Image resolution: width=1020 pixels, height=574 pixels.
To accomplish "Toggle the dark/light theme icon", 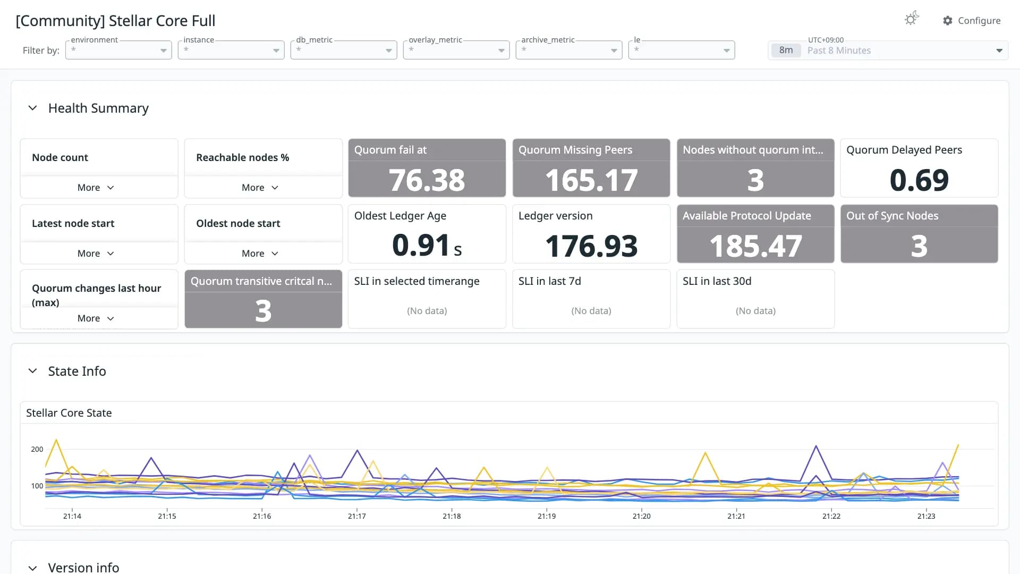I will tap(912, 19).
